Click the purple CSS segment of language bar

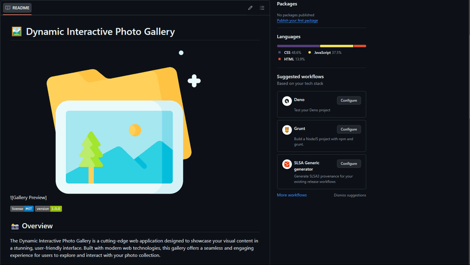pyautogui.click(x=298, y=46)
